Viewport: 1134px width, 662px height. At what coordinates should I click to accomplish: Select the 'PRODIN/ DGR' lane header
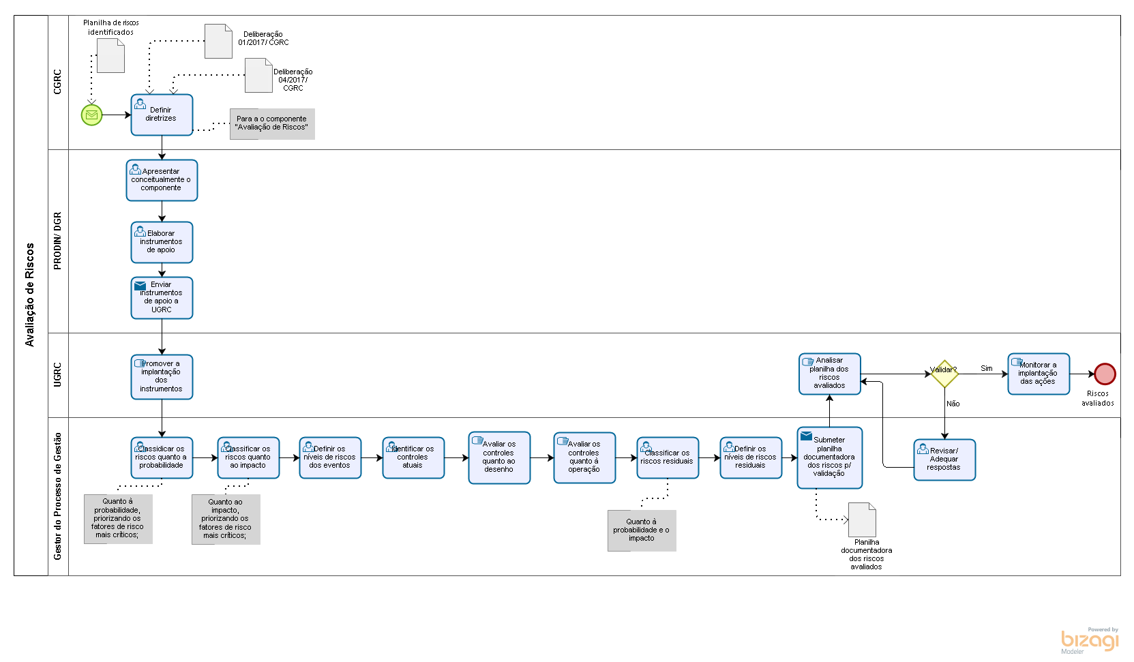[x=58, y=241]
